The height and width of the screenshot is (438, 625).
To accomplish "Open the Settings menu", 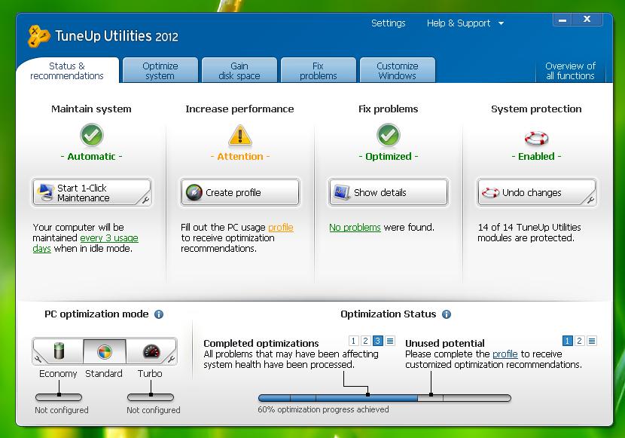I will click(x=389, y=23).
